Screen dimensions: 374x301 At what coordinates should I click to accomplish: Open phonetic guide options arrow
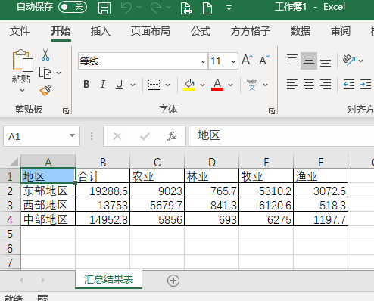tap(265, 85)
